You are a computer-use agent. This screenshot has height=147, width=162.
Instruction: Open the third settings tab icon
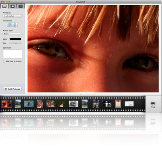21,6
